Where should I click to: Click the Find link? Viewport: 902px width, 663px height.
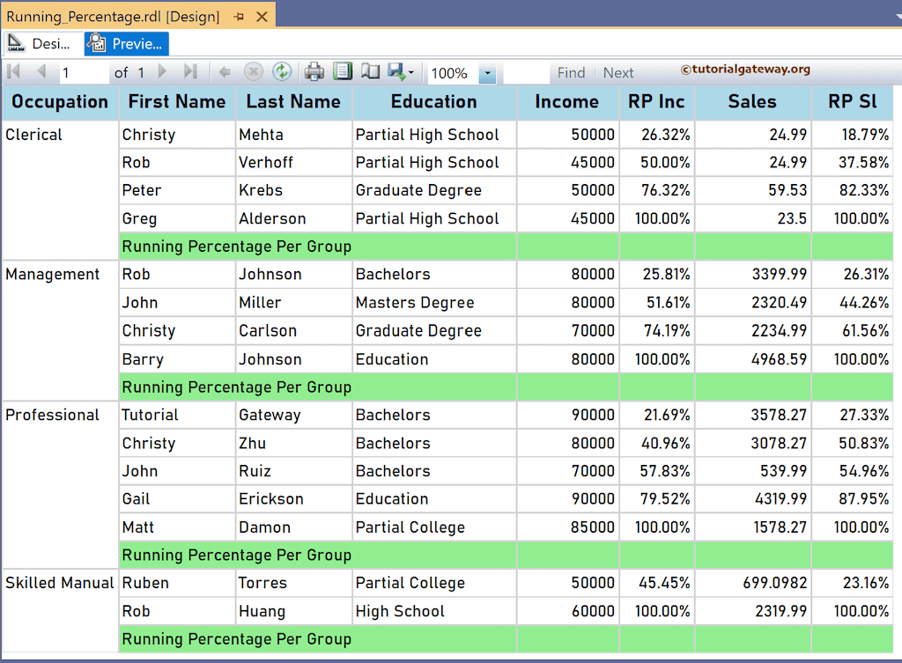571,72
